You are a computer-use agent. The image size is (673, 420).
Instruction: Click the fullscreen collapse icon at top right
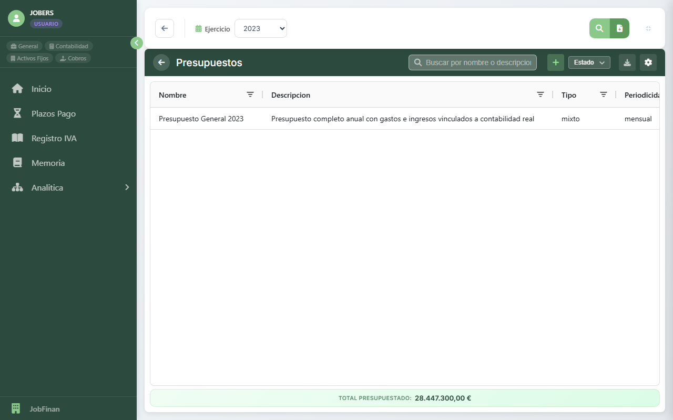(648, 28)
